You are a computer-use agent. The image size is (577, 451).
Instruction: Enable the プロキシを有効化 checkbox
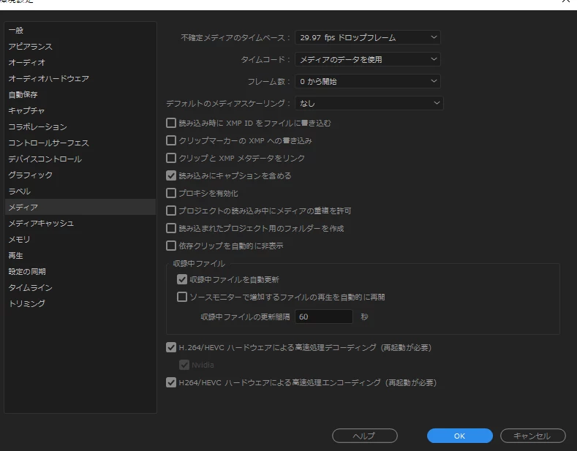[x=171, y=193]
